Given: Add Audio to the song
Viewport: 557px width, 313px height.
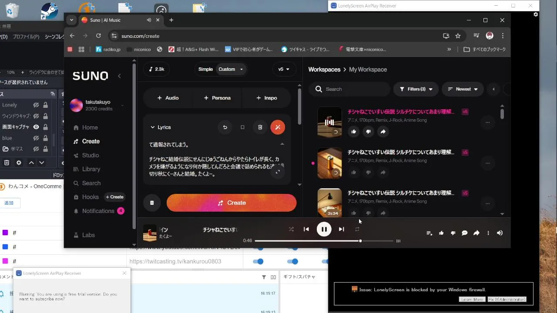Looking at the screenshot, I should click(x=168, y=98).
